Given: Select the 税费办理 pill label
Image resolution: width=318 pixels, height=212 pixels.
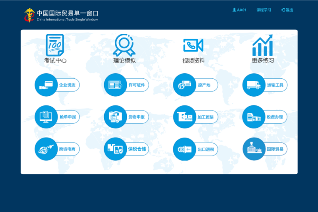Looking at the screenshot, I should (275, 117).
